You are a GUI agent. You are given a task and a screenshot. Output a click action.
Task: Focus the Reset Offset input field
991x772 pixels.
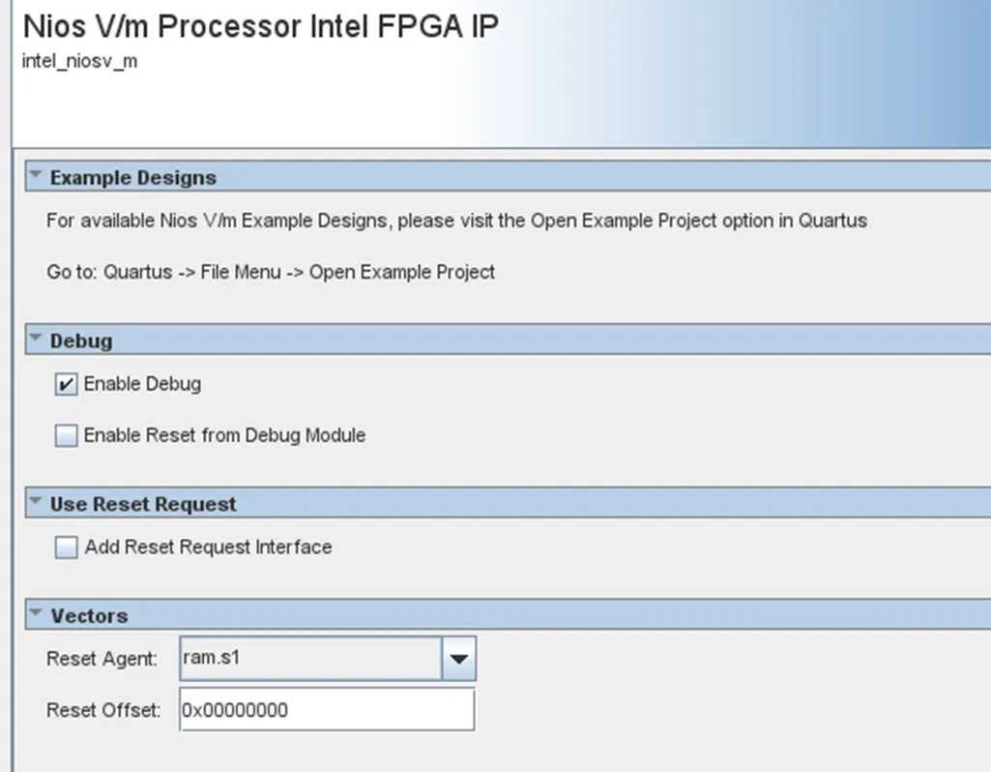click(327, 711)
